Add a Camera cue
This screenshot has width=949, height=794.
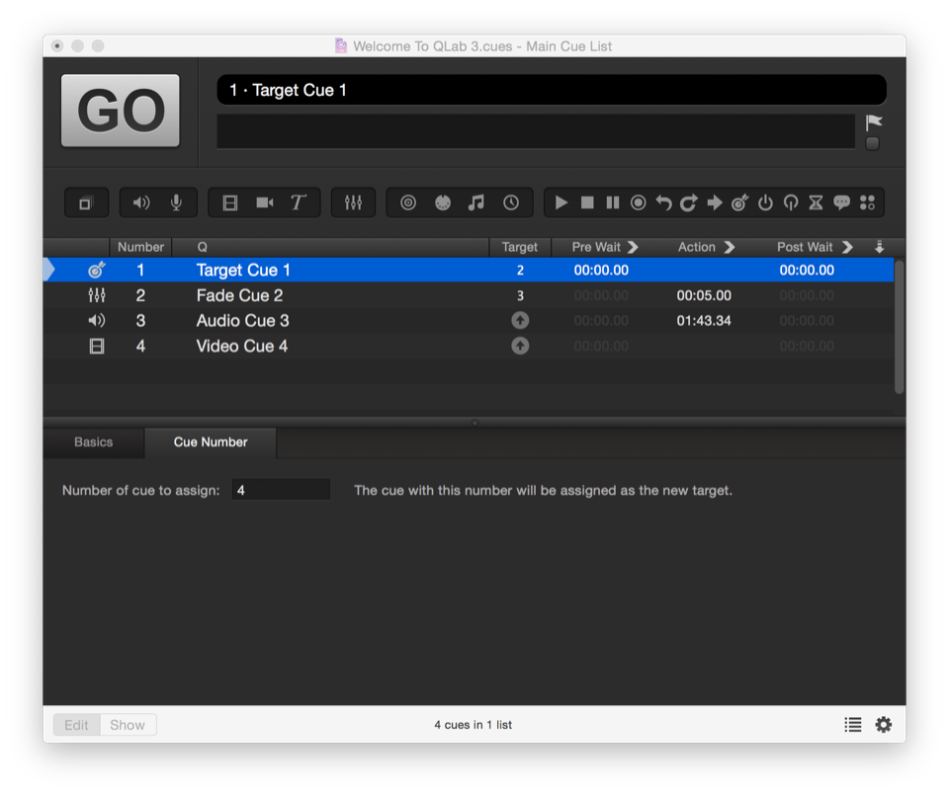pos(264,202)
